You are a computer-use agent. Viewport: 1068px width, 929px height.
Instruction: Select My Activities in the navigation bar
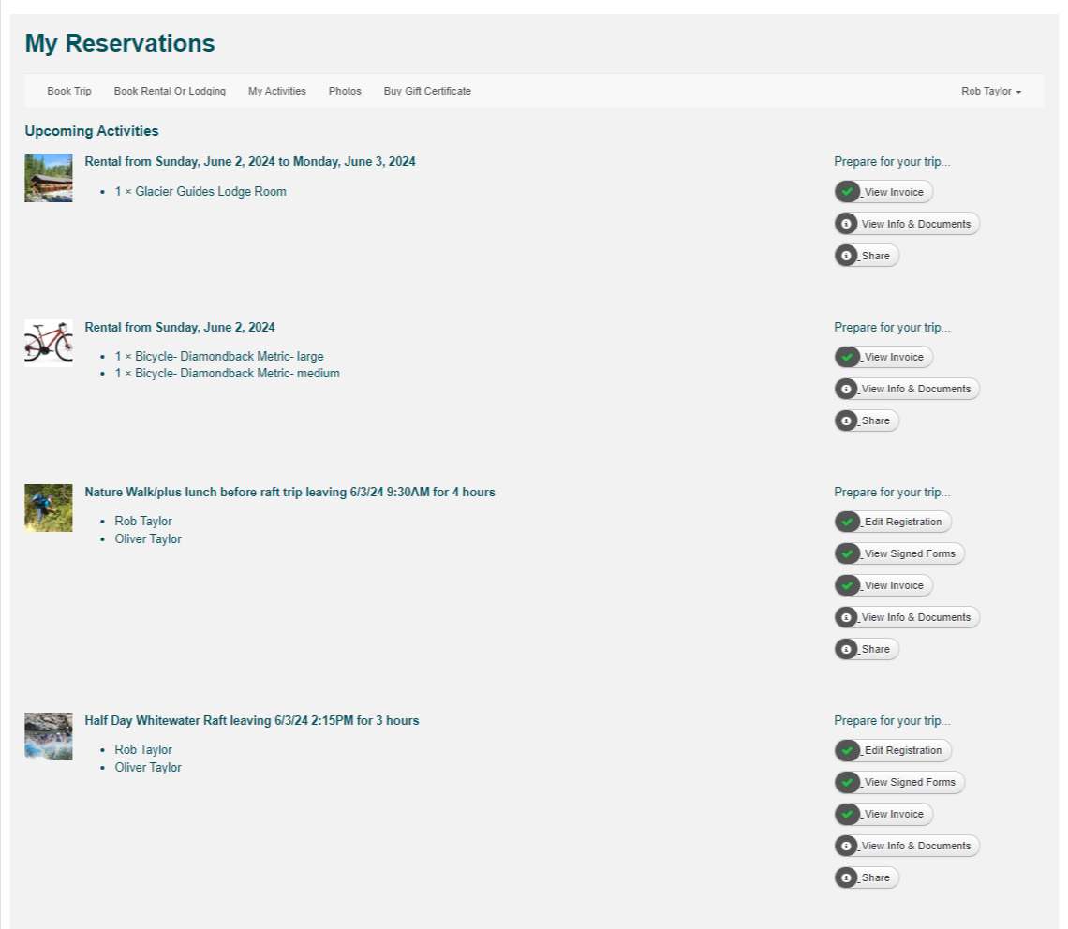[x=276, y=91]
